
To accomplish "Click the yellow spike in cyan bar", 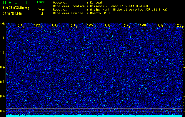I will (x=90, y=116).
